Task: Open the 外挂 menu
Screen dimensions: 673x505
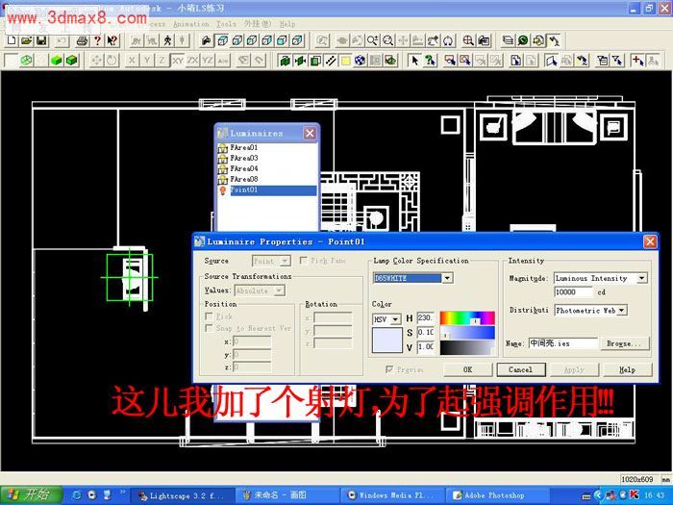Action: pos(258,24)
